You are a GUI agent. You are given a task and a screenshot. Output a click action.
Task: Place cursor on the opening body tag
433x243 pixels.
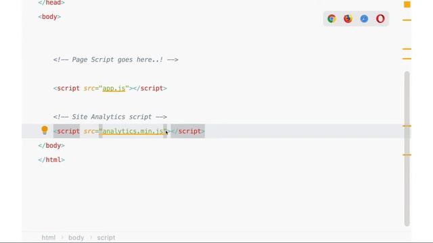pos(49,17)
